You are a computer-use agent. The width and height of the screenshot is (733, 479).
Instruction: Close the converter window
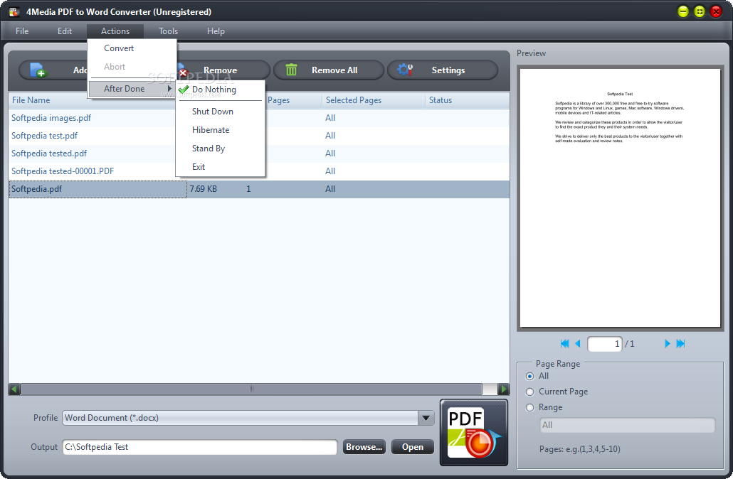pyautogui.click(x=716, y=11)
